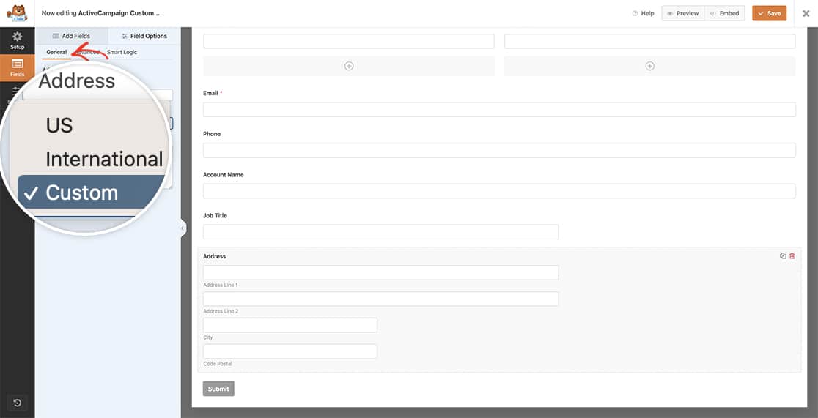The height and width of the screenshot is (418, 818).
Task: Click the right plus add-column icon
Action: [x=649, y=66]
